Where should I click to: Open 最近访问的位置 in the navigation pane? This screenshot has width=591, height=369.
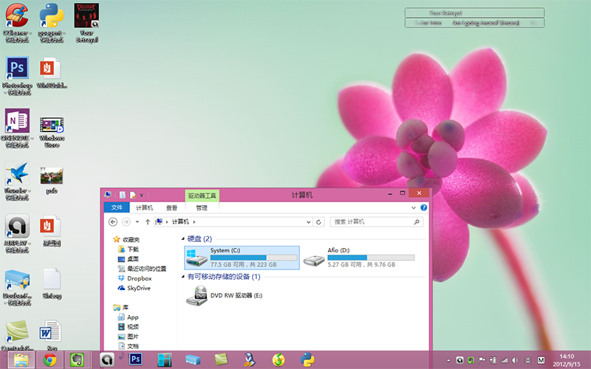coord(142,269)
